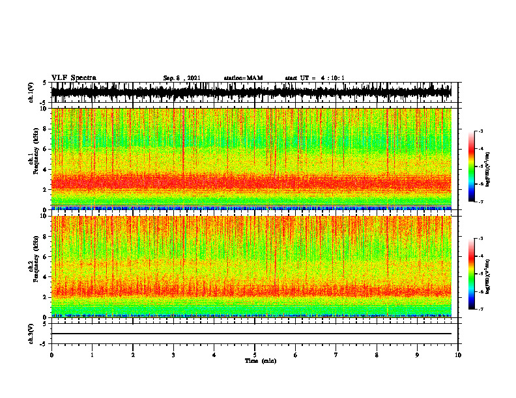This screenshot has width=516, height=398.
Task: Click the "VLF Spectra" plot title
Action: pos(74,78)
